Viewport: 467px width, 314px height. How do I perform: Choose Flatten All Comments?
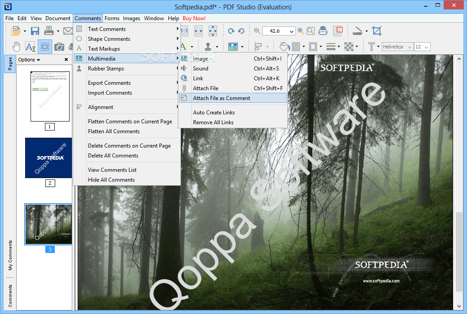coord(127,131)
